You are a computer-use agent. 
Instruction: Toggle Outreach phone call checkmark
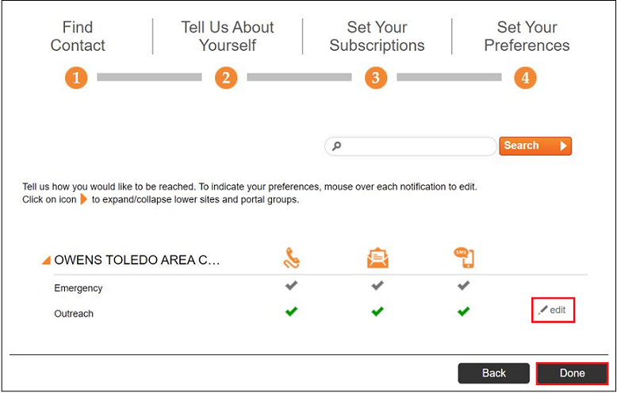pyautogui.click(x=291, y=312)
